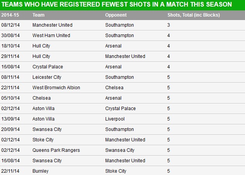The width and height of the screenshot is (245, 175).
Task: Select the West Ham United team cell
Action: coord(51,36)
